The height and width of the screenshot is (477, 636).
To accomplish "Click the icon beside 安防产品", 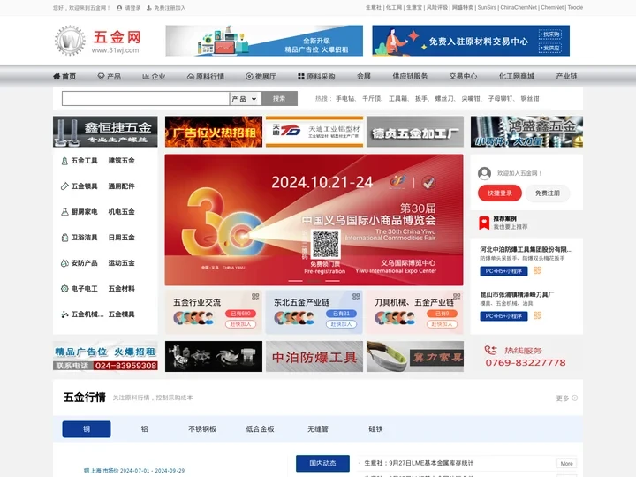I will tap(64, 263).
